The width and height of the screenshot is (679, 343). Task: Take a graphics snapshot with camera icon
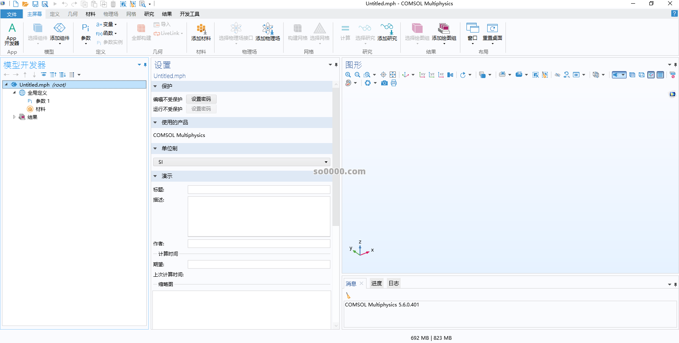point(384,83)
